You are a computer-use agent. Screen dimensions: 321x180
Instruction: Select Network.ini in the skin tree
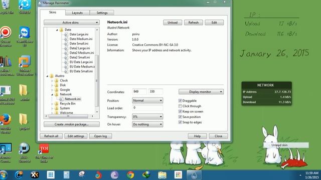pyautogui.click(x=72, y=99)
